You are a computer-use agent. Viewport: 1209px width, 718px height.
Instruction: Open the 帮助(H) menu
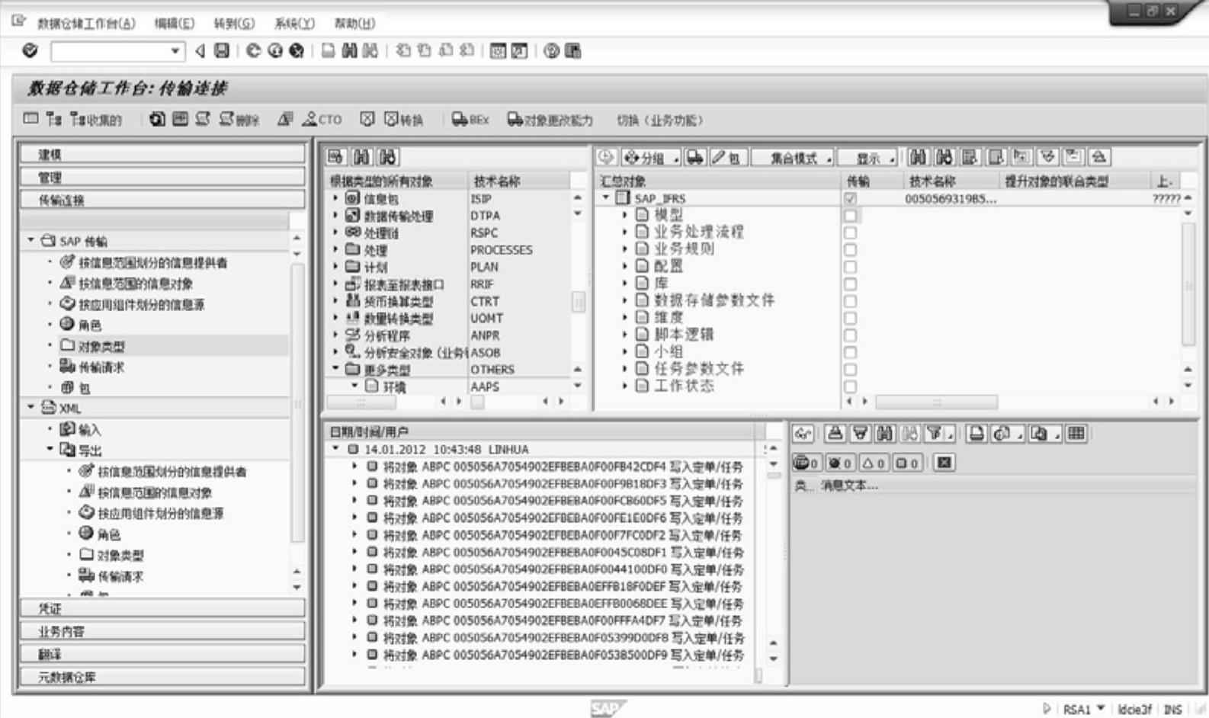pos(354,24)
